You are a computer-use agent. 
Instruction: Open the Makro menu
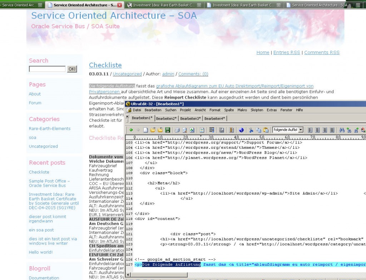242,110
